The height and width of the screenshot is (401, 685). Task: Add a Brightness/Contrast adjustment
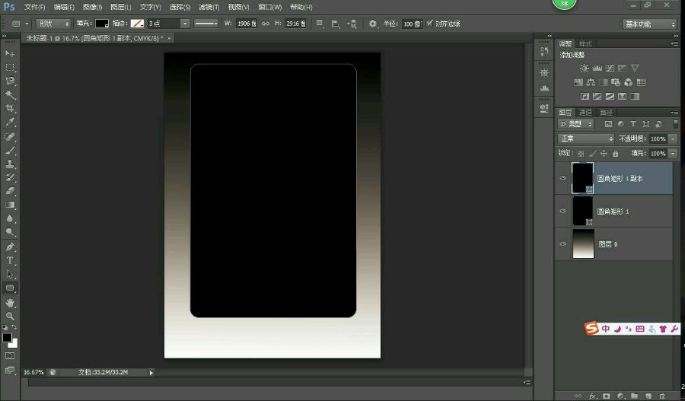pyautogui.click(x=584, y=68)
